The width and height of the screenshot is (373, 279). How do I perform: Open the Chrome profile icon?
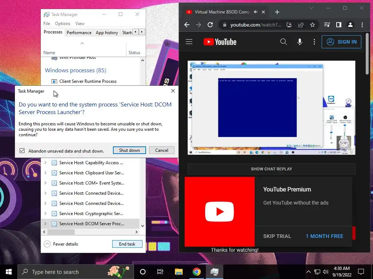[350, 25]
